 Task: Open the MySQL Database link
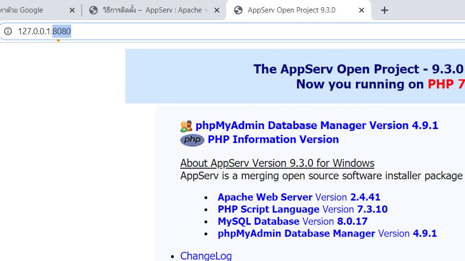(259, 221)
